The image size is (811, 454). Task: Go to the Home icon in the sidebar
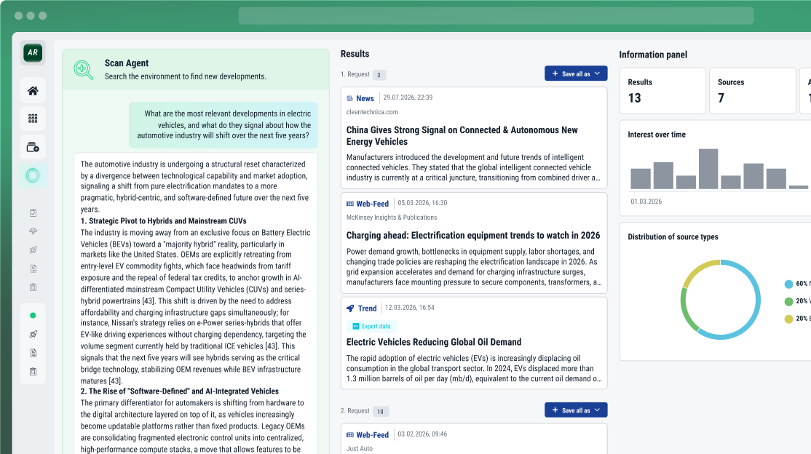click(33, 91)
